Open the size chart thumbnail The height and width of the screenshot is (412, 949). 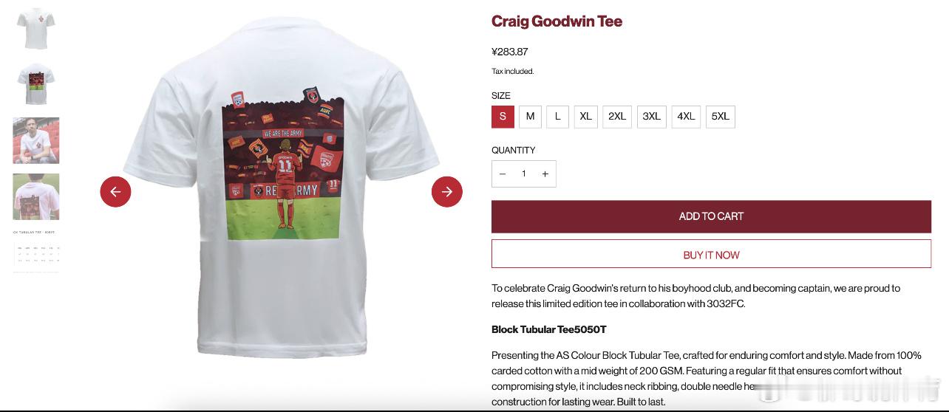tap(36, 251)
